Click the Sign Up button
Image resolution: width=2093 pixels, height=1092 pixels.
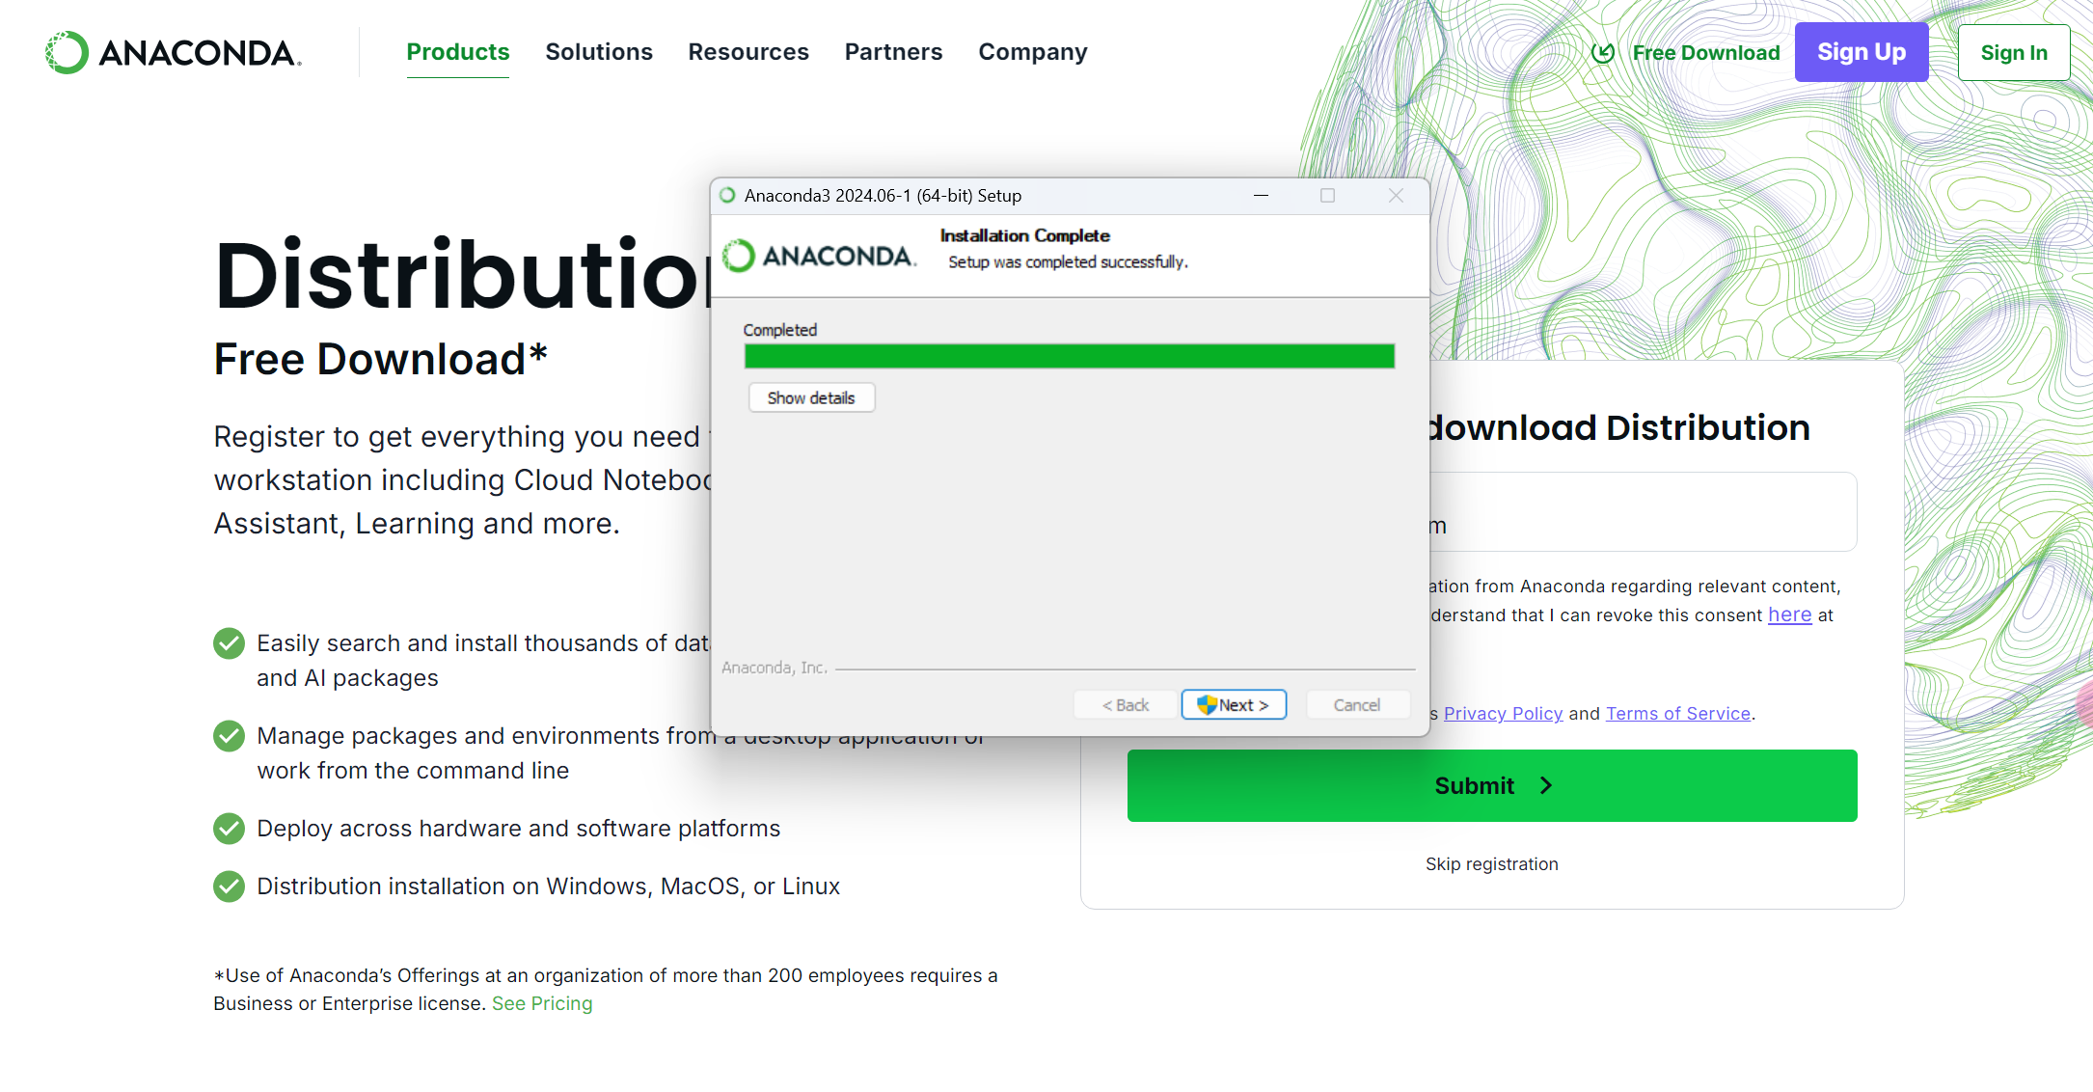tap(1861, 52)
